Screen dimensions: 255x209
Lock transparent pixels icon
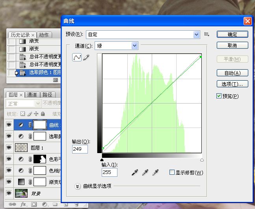(x=22, y=114)
